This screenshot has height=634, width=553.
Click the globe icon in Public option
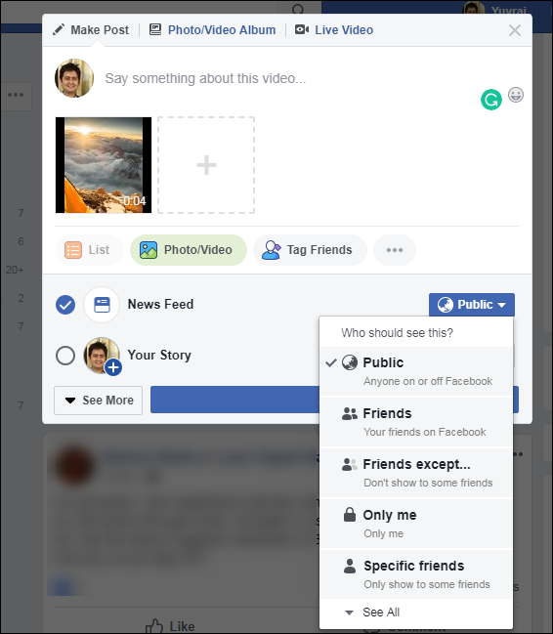[x=350, y=362]
